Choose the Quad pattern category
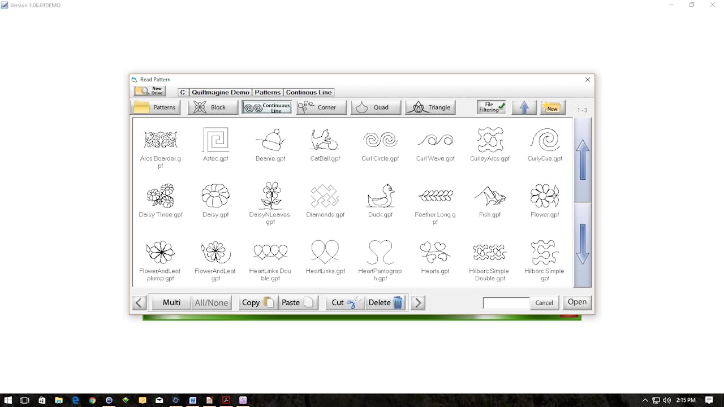 376,107
